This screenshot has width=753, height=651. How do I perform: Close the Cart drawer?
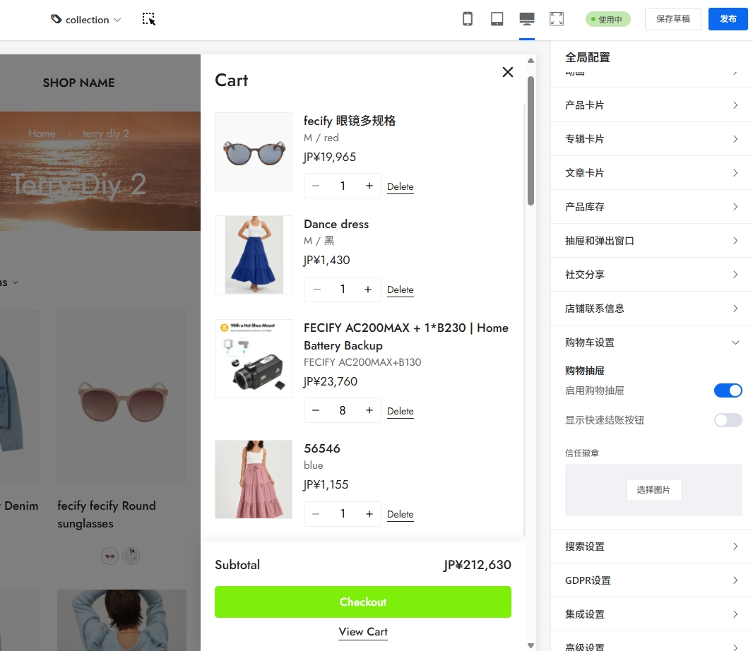tap(507, 72)
